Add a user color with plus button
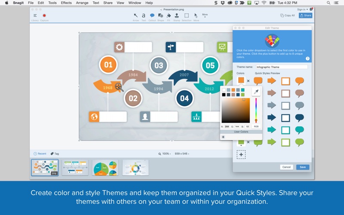 click(x=223, y=137)
